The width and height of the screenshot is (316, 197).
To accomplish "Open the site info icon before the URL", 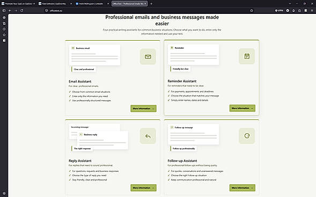I will click(x=47, y=11).
